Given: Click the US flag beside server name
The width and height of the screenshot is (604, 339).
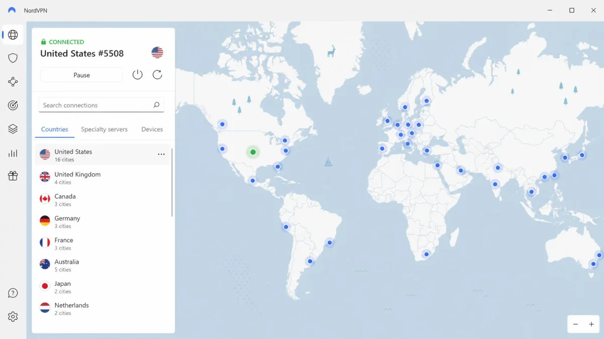Looking at the screenshot, I should coord(157,52).
